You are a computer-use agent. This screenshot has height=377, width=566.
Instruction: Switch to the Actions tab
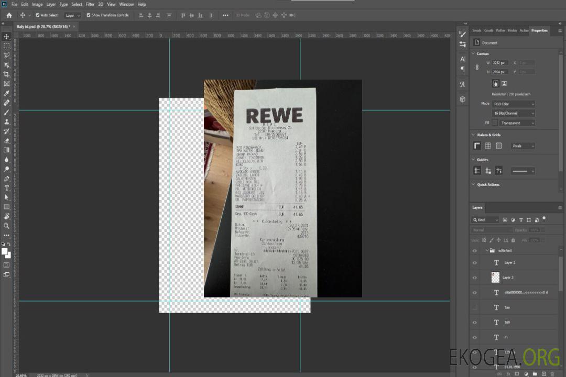(x=524, y=30)
